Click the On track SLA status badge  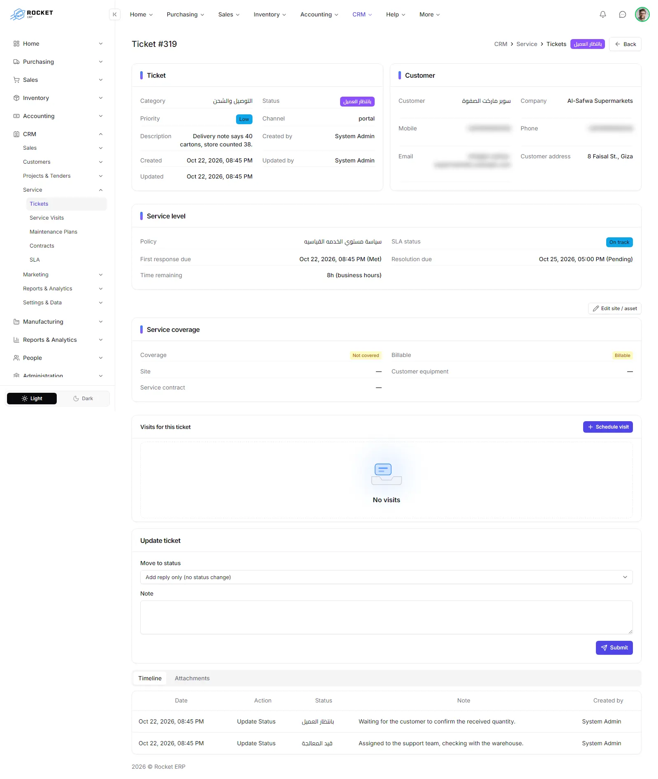point(619,242)
